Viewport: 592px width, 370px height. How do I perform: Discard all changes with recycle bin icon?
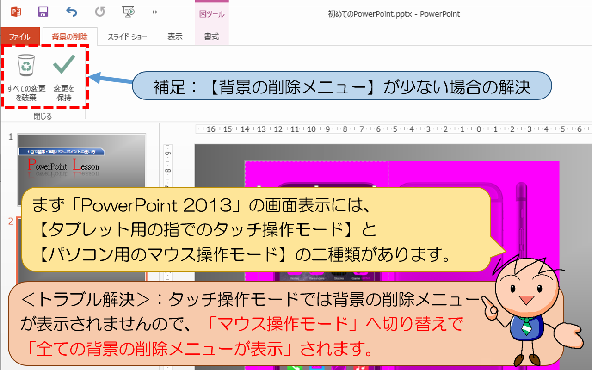(x=26, y=78)
